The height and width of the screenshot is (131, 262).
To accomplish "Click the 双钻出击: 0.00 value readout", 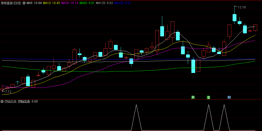I will (28, 101).
